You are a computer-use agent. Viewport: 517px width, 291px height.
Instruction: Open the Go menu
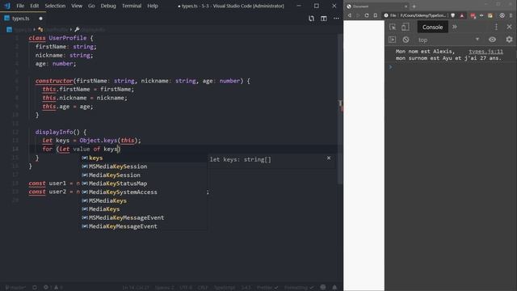[91, 6]
